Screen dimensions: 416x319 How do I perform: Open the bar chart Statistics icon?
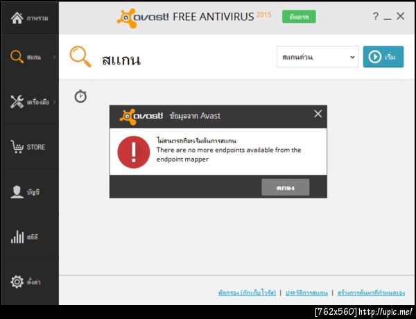pyautogui.click(x=17, y=236)
